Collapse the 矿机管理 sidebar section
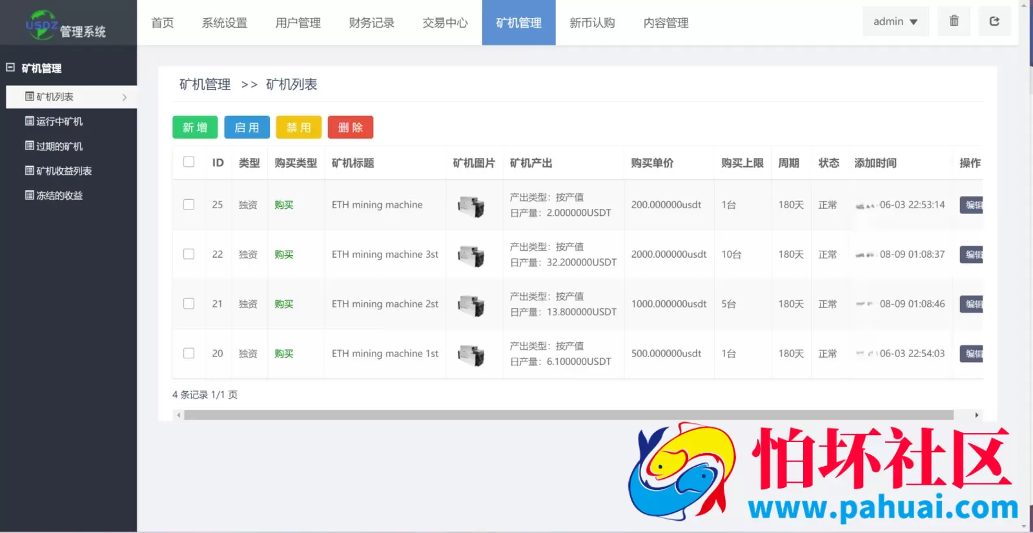The image size is (1033, 533). (10, 68)
